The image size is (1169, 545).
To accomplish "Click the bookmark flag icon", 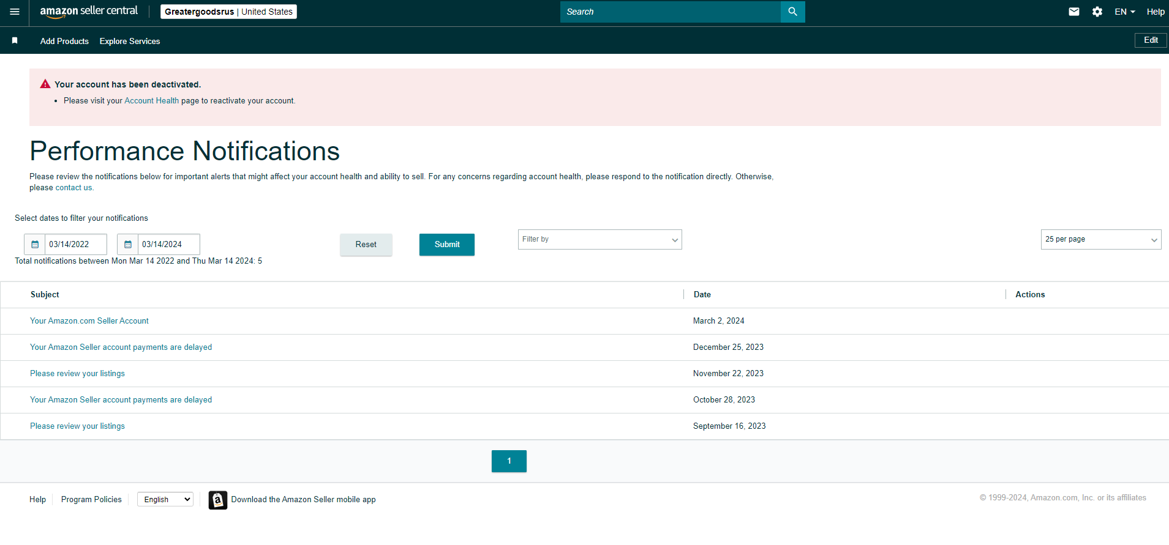I will [15, 40].
